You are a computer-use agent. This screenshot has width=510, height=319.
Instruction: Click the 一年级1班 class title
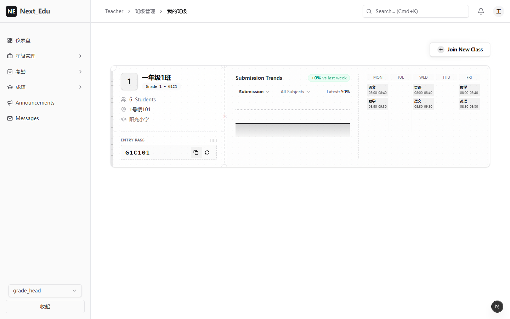pos(157,78)
